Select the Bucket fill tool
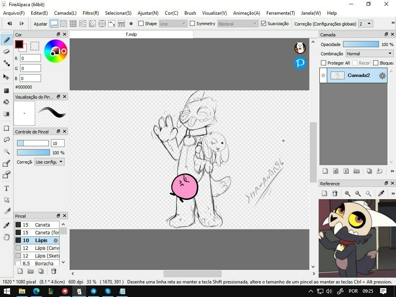Screen dimensions: 396x297 tap(7, 102)
